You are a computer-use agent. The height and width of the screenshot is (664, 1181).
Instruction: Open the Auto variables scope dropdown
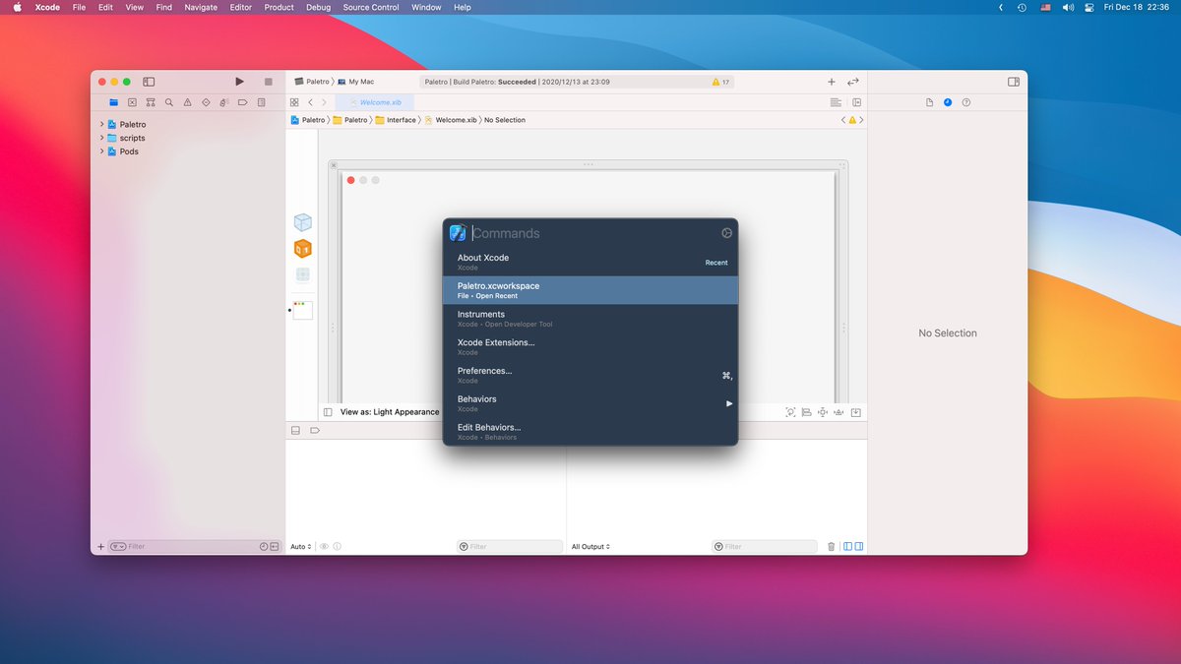[301, 547]
